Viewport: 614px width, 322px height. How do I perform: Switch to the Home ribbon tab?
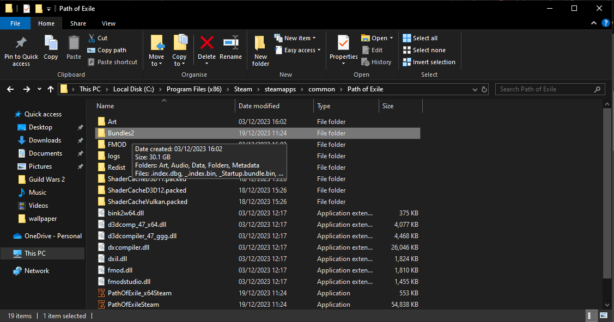pyautogui.click(x=46, y=23)
